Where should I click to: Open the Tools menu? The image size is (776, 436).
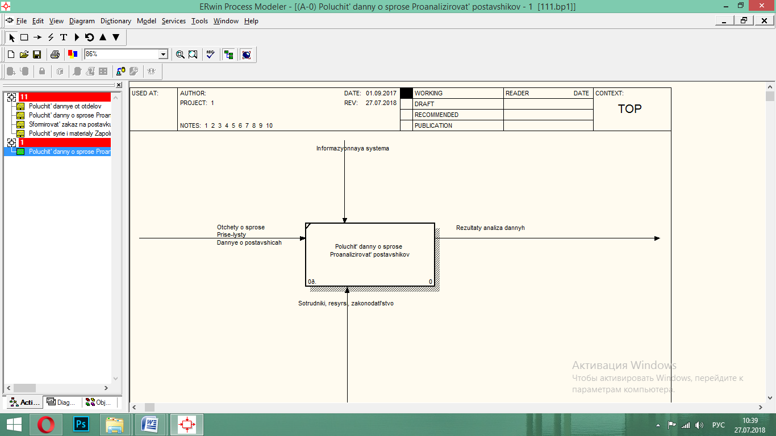200,21
